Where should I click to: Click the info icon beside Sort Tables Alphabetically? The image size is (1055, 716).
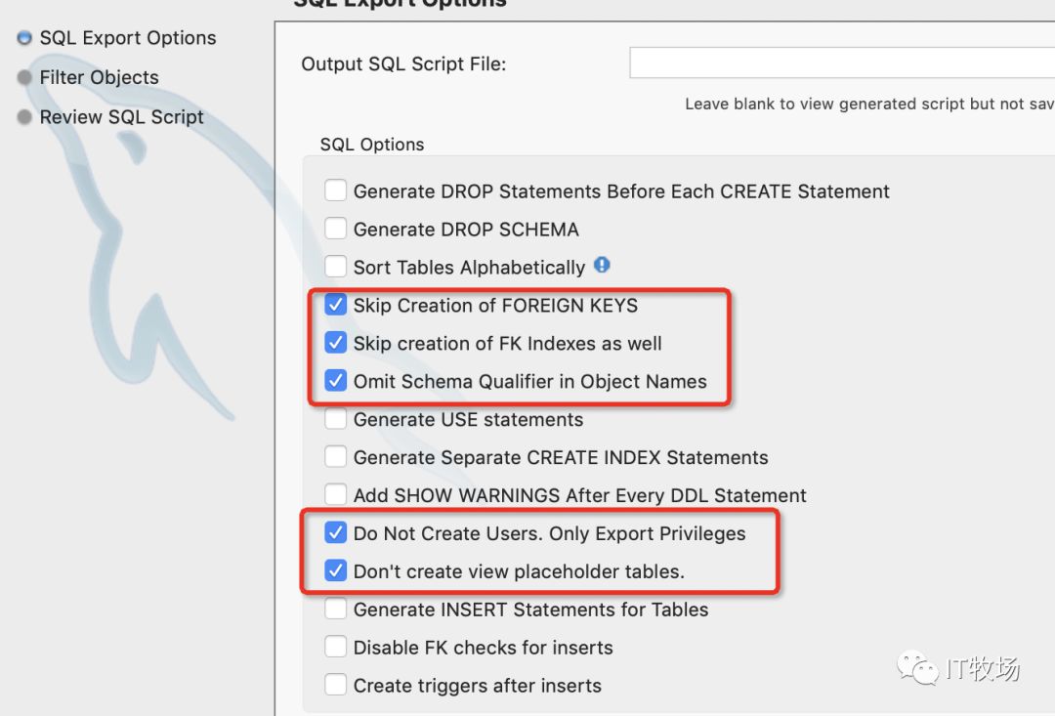tap(602, 266)
